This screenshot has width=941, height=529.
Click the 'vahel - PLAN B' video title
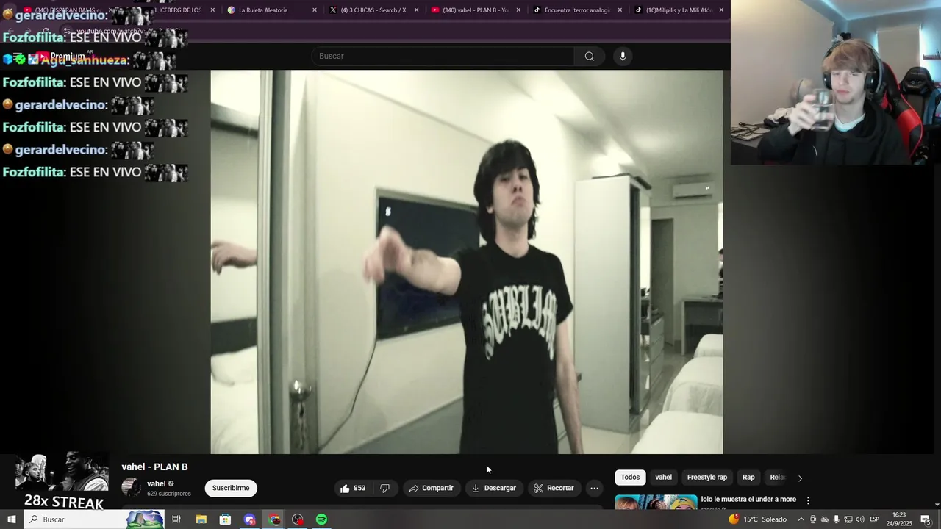154,467
